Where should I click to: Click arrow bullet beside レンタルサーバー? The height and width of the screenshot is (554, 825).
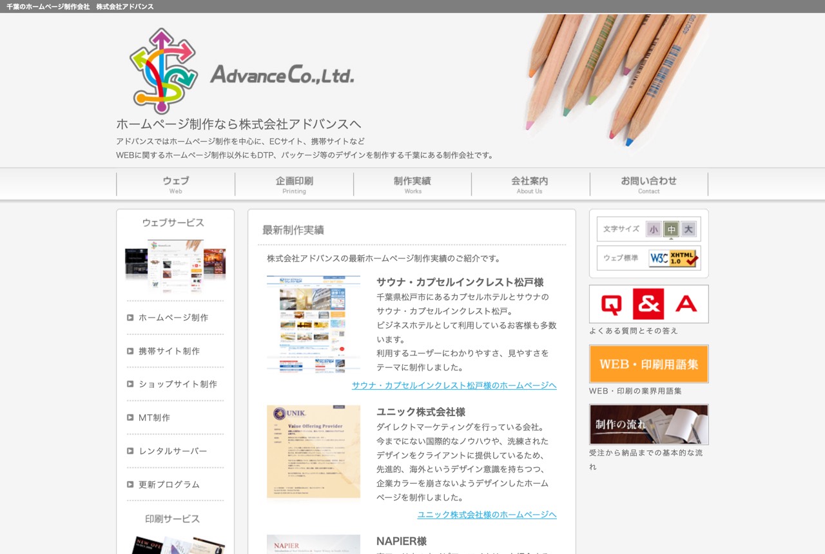click(x=130, y=451)
